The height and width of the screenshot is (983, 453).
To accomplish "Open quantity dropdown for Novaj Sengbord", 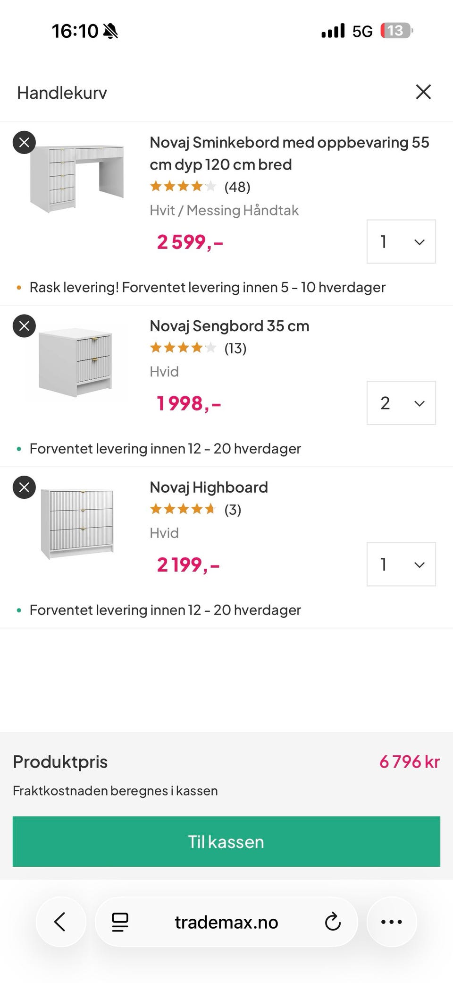I will [401, 403].
